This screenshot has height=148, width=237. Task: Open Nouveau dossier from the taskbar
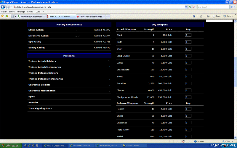134,146
